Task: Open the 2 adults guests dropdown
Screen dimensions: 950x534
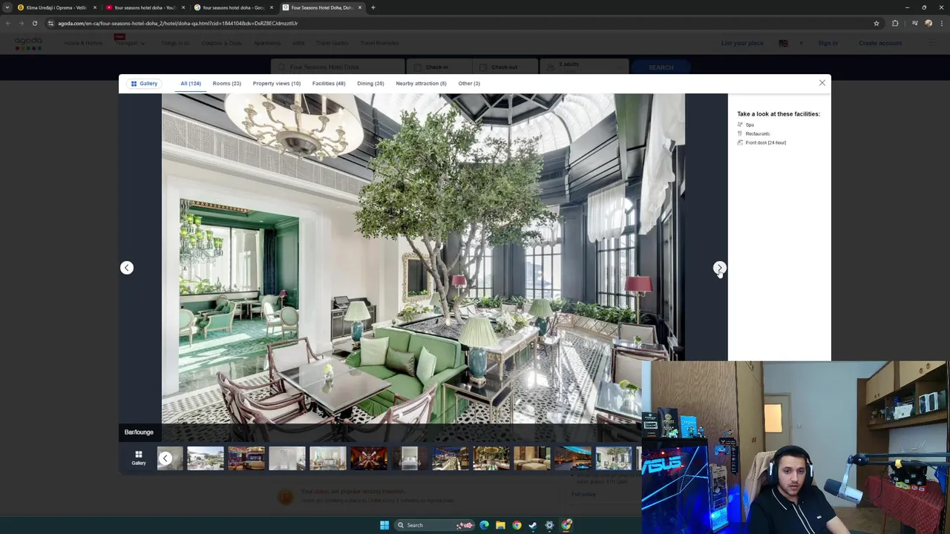Action: coord(583,67)
